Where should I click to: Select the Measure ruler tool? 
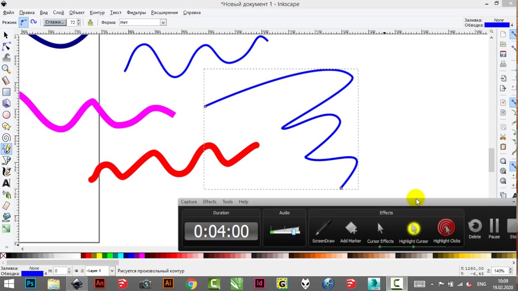pos(6,81)
